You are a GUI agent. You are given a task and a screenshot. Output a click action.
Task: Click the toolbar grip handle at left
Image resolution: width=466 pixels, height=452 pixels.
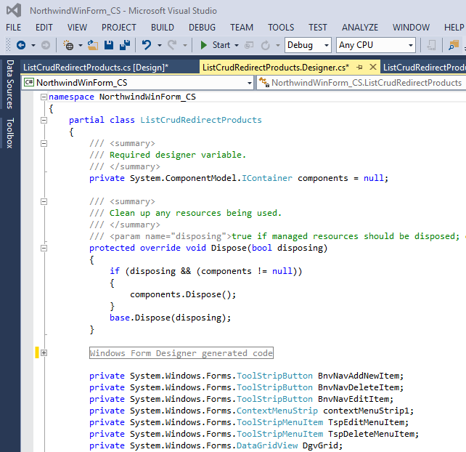[x=8, y=45]
